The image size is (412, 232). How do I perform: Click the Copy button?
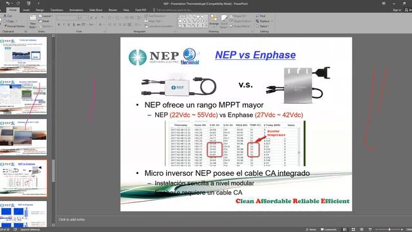tap(9, 21)
